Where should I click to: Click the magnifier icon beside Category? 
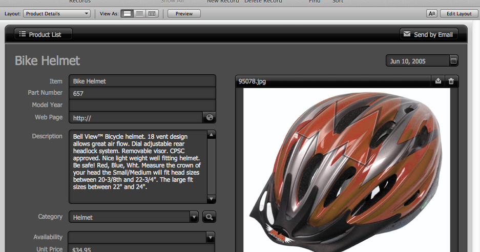[210, 217]
